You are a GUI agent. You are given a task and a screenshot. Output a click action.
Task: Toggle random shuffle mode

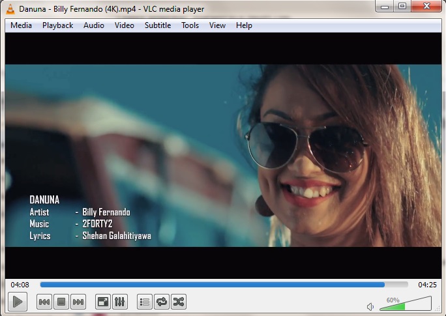tap(179, 302)
